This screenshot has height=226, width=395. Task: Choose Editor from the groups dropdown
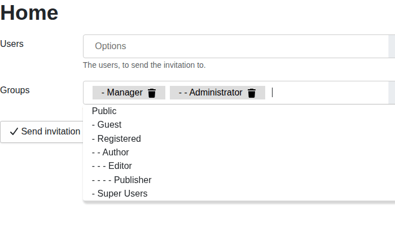112,166
